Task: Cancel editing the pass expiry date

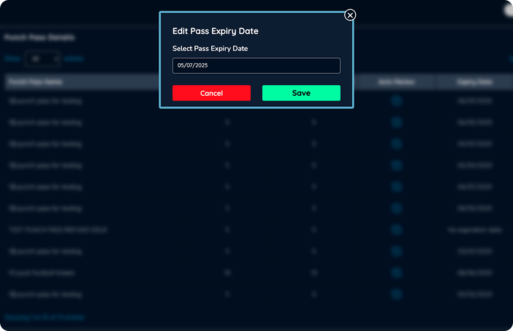Action: pos(211,93)
